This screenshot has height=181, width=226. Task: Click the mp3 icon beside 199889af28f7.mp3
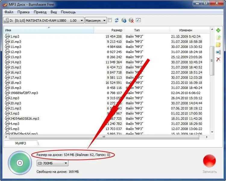pos(7,93)
